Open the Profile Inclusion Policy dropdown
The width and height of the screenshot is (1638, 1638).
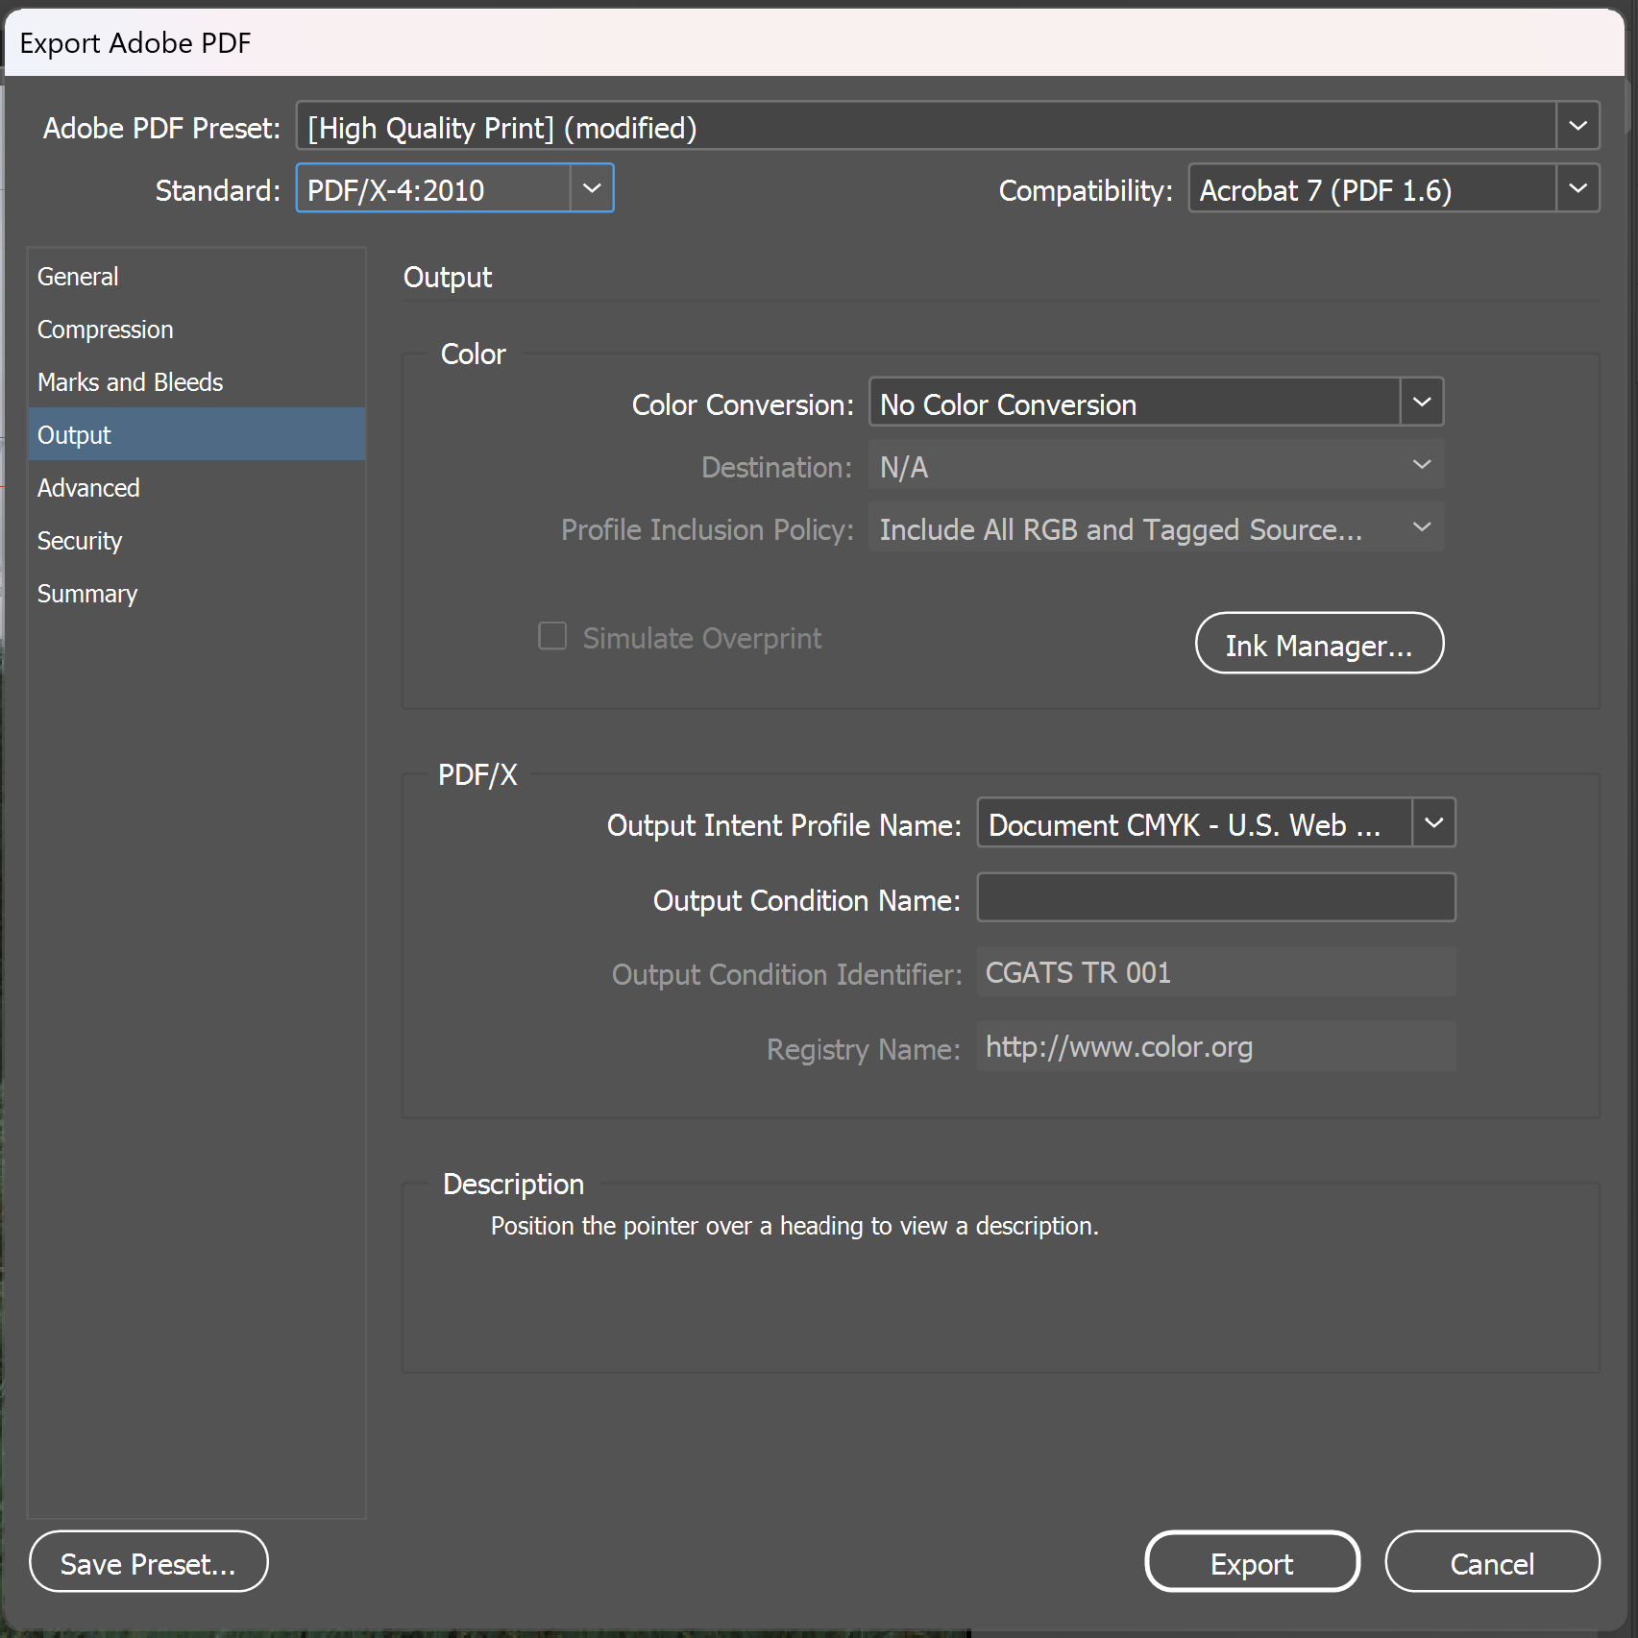pyautogui.click(x=1421, y=526)
